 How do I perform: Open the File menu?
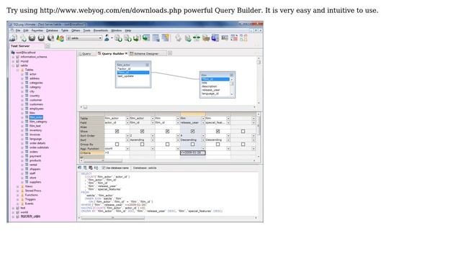tap(18, 30)
